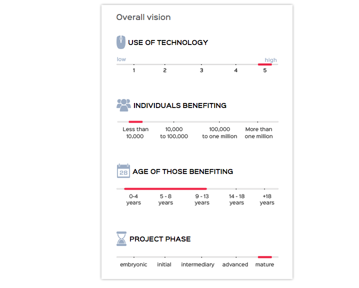This screenshot has width=359, height=288.
Task: Click the 'USE OF TECHNOLOGY' title
Action: (x=168, y=42)
